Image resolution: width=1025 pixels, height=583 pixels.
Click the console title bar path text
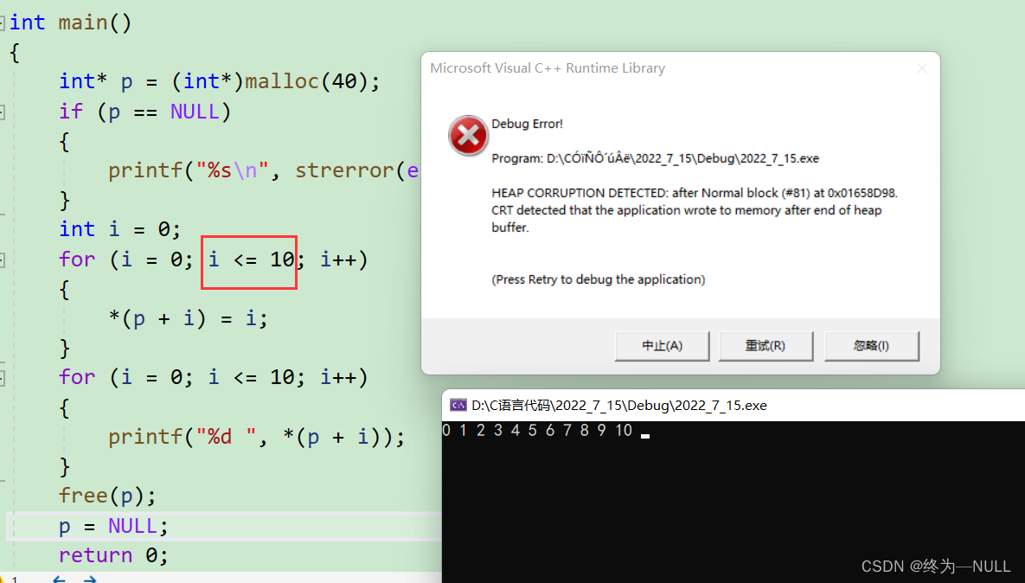618,405
